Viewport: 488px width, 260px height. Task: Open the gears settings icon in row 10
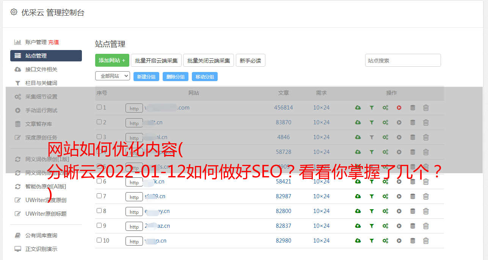(385, 241)
